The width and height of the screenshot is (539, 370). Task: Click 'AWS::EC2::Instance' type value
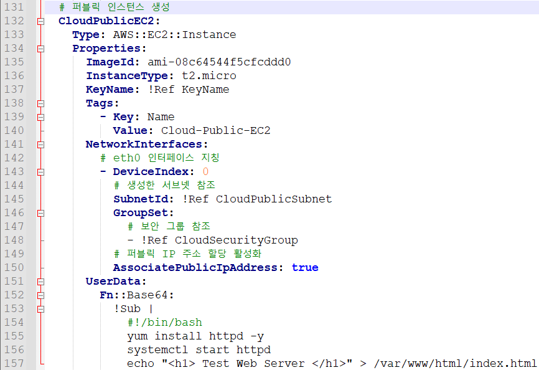tap(175, 35)
